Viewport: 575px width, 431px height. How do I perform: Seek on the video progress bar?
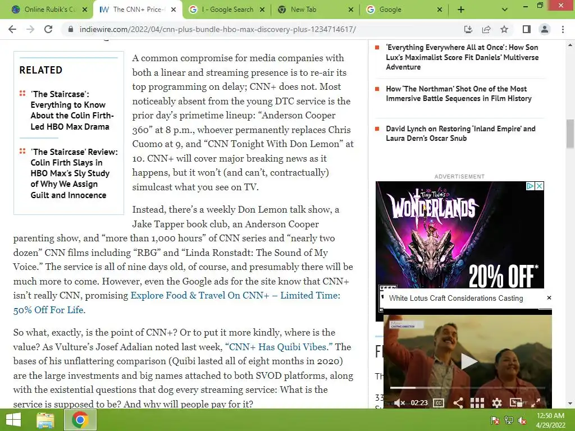(x=467, y=387)
